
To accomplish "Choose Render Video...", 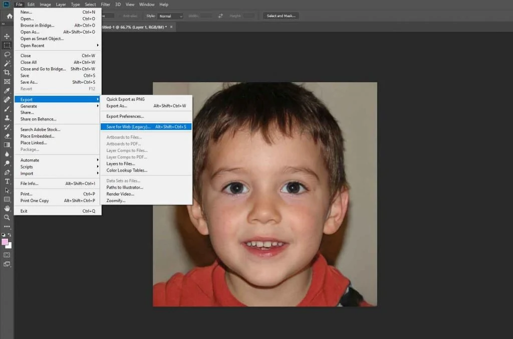I will point(146,194).
